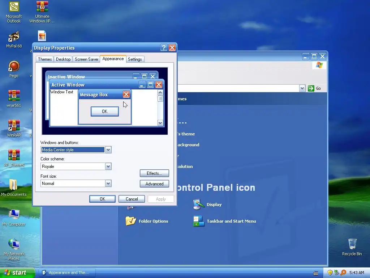Click the Appearance and Themes taskbar button

click(67, 273)
